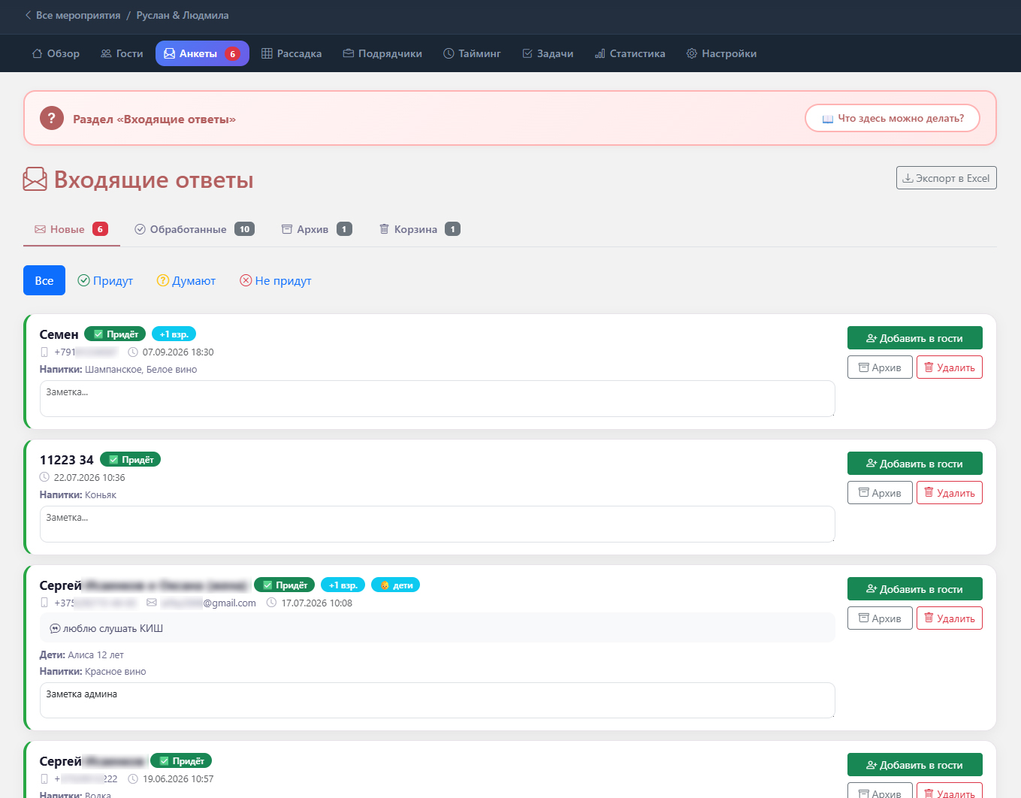The height and width of the screenshot is (798, 1021).
Task: Click Экспорт в Excel button
Action: [x=946, y=178]
